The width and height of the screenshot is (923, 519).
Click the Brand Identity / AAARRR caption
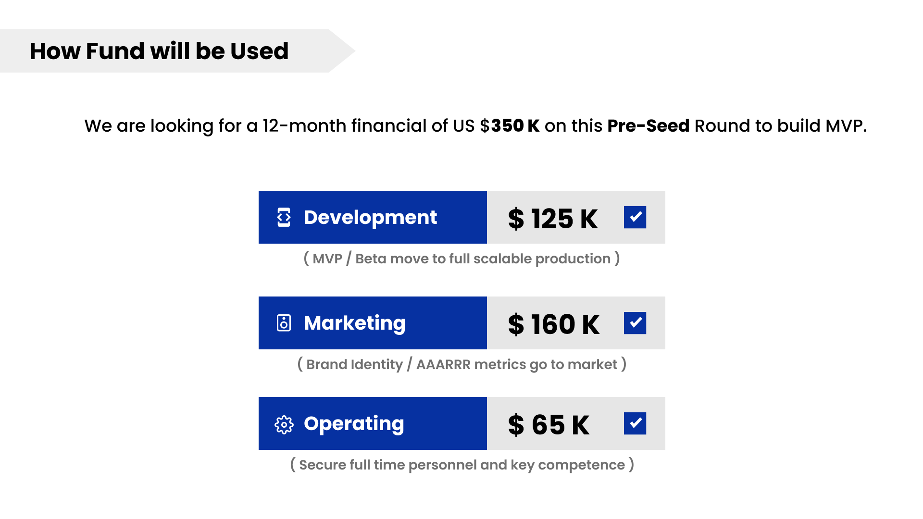461,364
